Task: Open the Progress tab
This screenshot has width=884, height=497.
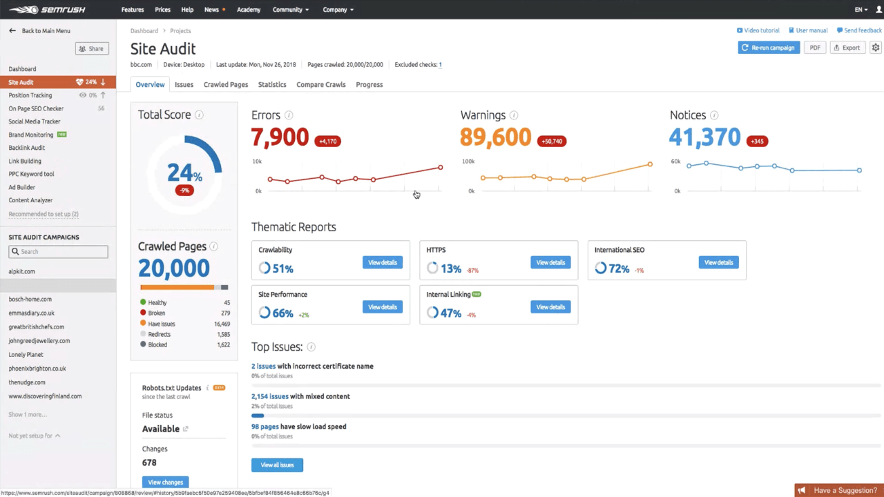Action: [369, 84]
